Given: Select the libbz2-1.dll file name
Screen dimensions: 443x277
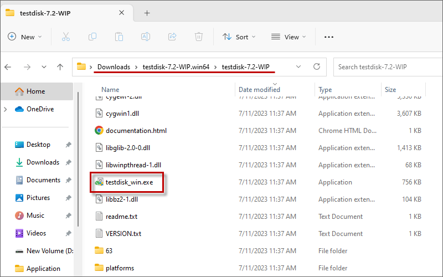Looking at the screenshot, I should (122, 199).
